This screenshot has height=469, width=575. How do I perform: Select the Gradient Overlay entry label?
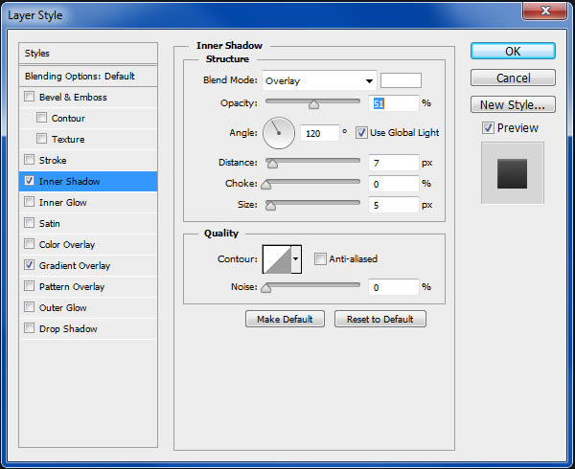[x=75, y=265]
